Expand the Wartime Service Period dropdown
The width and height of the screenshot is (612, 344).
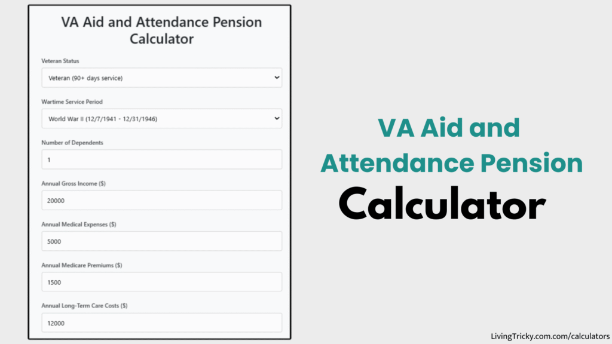(161, 118)
